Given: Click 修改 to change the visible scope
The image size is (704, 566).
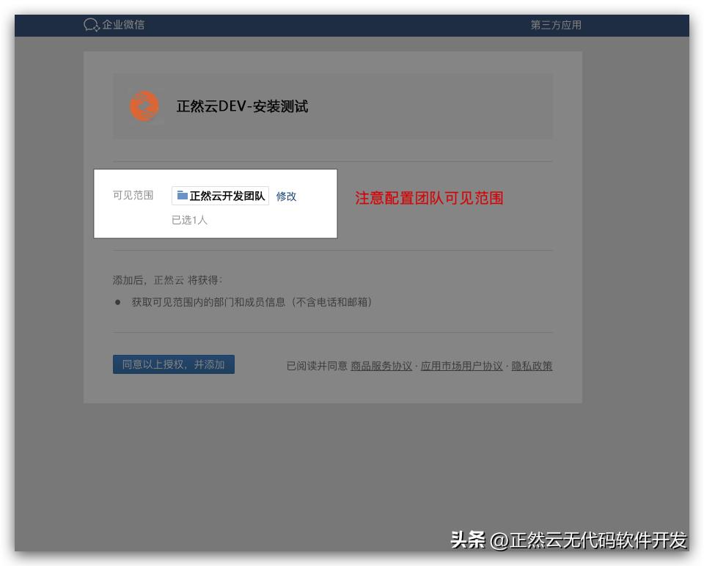Looking at the screenshot, I should pos(285,196).
